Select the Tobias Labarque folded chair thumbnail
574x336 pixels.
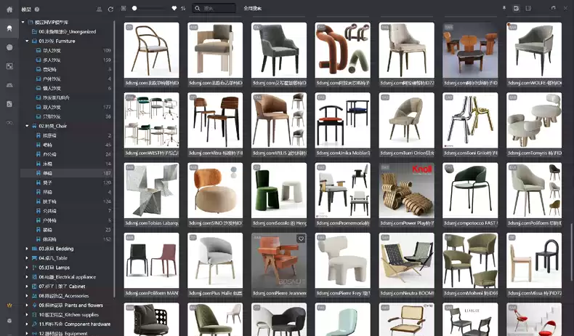(x=152, y=191)
